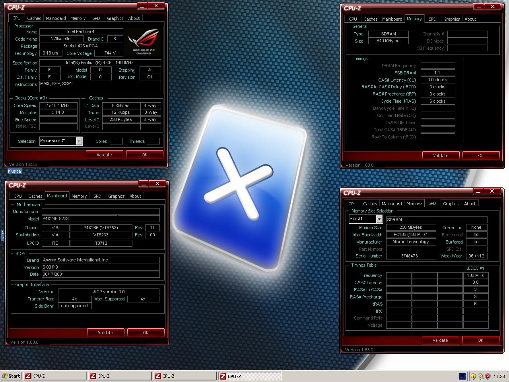
Task: Click the 6 clocks cycle time value
Action: [437, 101]
